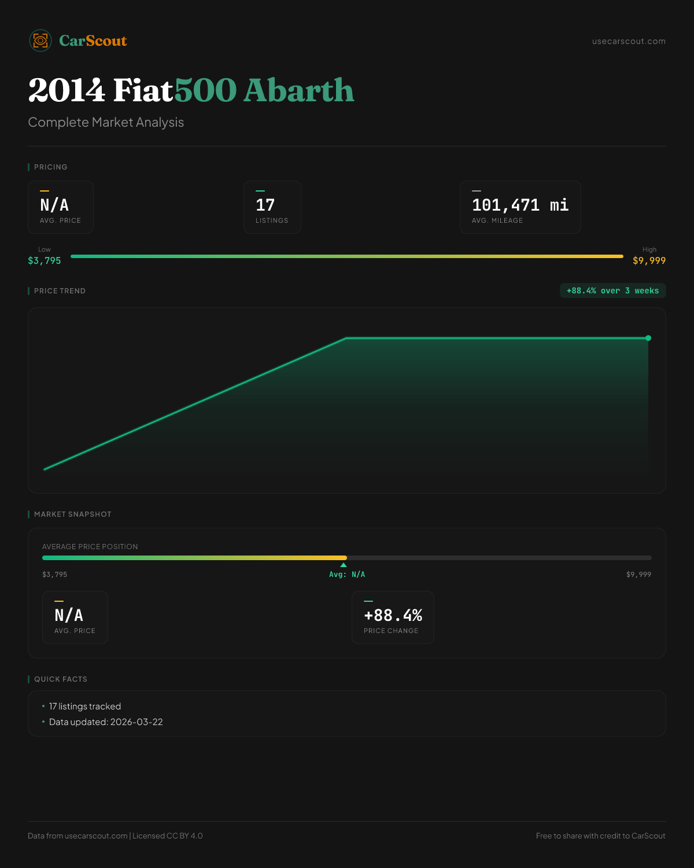This screenshot has height=868, width=694.
Task: Select the +88.4% price change card
Action: 393,617
